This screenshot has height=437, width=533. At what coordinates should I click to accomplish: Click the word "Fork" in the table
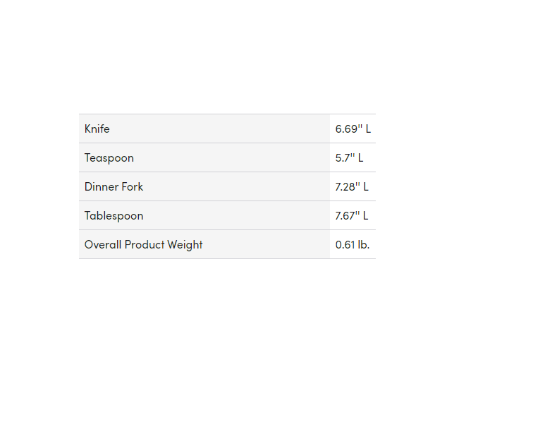[x=133, y=187]
